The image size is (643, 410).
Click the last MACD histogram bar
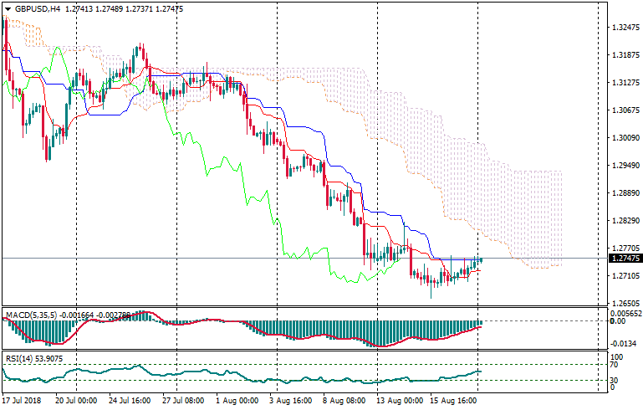click(481, 323)
